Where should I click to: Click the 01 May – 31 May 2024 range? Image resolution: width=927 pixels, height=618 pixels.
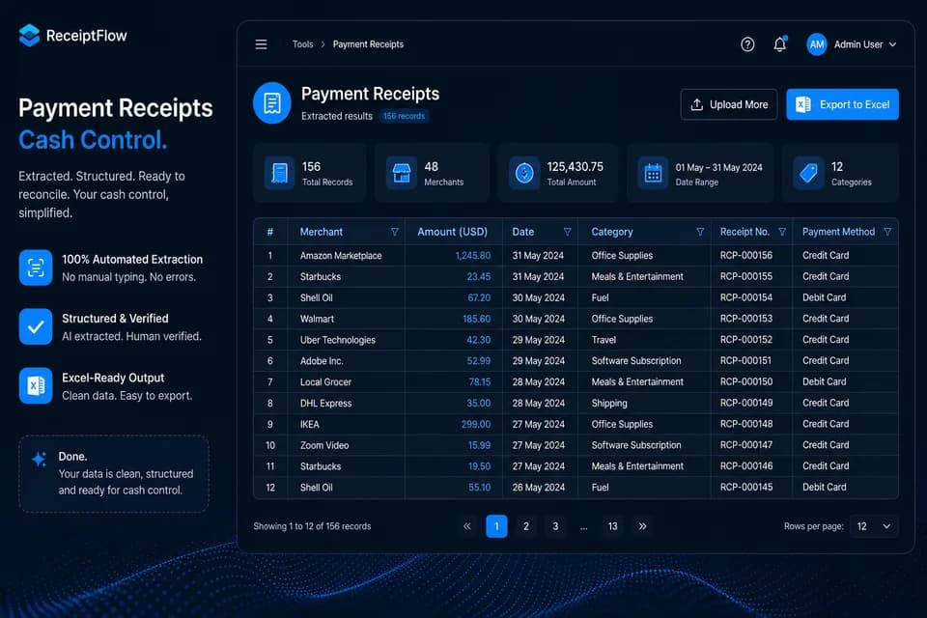(718, 167)
